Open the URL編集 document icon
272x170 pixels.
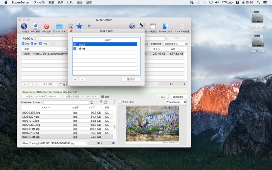pyautogui.click(x=36, y=27)
